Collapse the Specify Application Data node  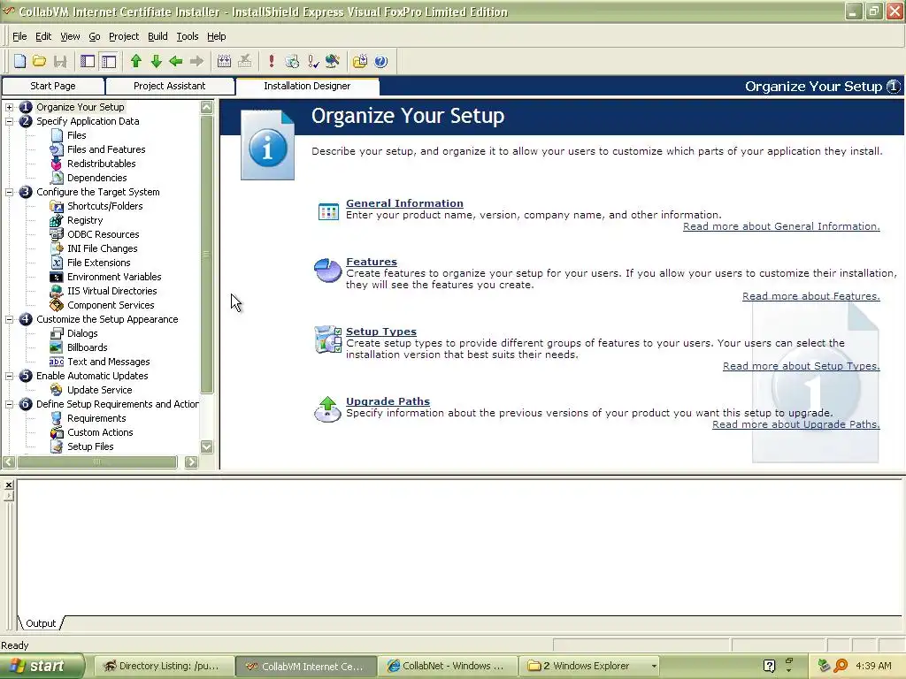9,121
